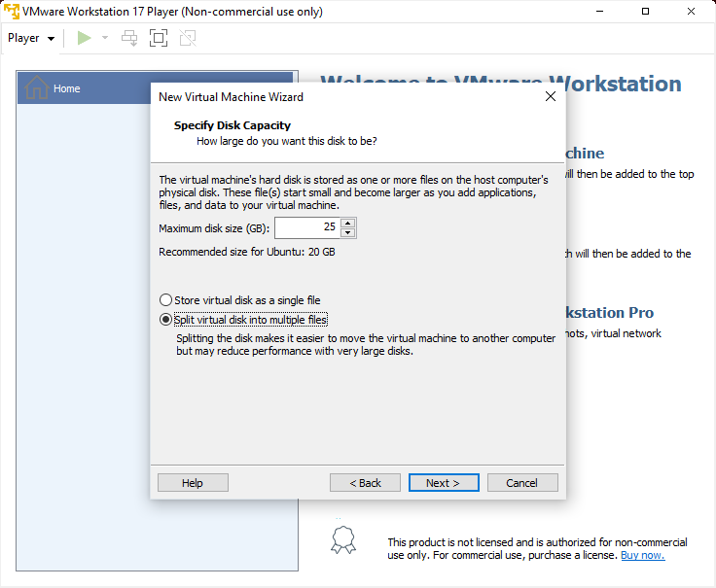Decrease disk size with down spinner arrow
This screenshot has height=588, width=716.
click(348, 232)
